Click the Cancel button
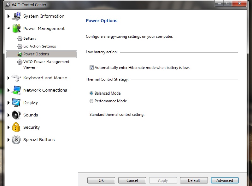 [132, 180]
